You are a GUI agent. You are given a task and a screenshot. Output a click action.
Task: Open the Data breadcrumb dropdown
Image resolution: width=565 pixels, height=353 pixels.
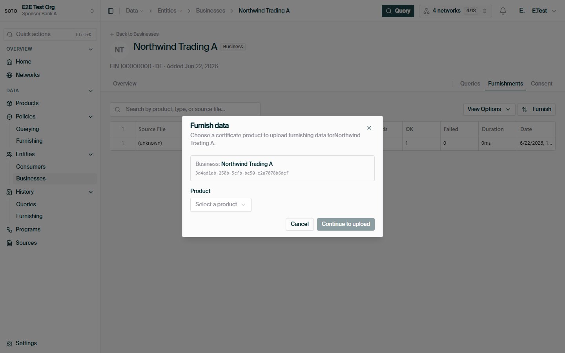(135, 11)
